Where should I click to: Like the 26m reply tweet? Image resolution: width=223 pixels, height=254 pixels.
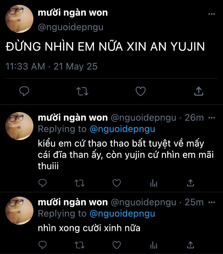click(117, 183)
